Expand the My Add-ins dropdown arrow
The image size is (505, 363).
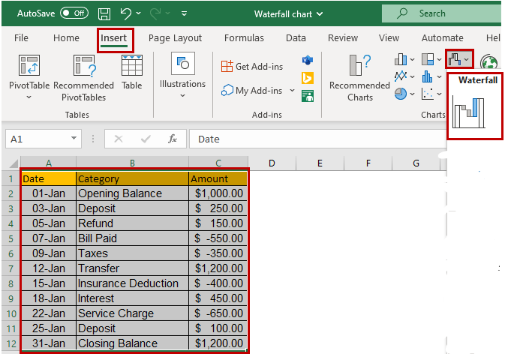[x=292, y=91]
